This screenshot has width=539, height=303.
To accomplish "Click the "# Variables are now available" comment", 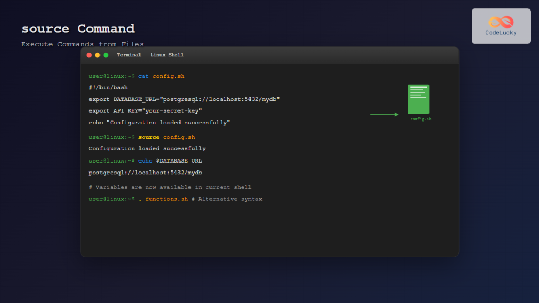I will [170, 187].
